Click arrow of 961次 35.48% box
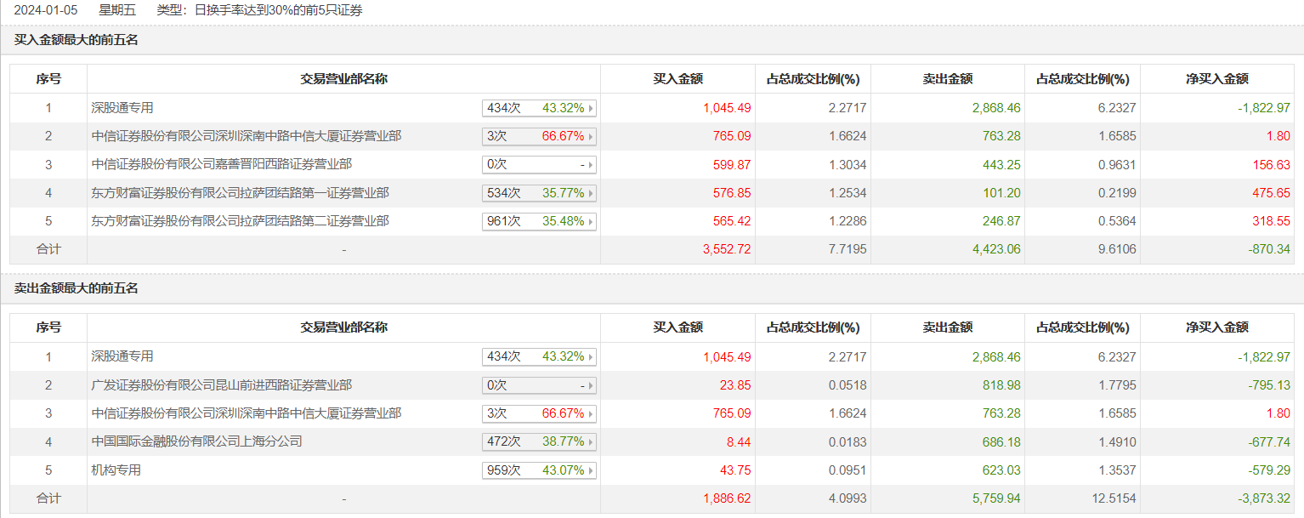 (x=591, y=221)
